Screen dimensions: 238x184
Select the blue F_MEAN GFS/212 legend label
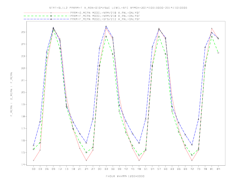[x=105, y=19]
